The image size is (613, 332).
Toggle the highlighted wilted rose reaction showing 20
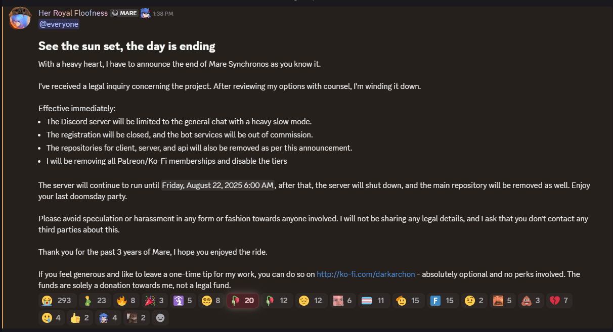[243, 301]
